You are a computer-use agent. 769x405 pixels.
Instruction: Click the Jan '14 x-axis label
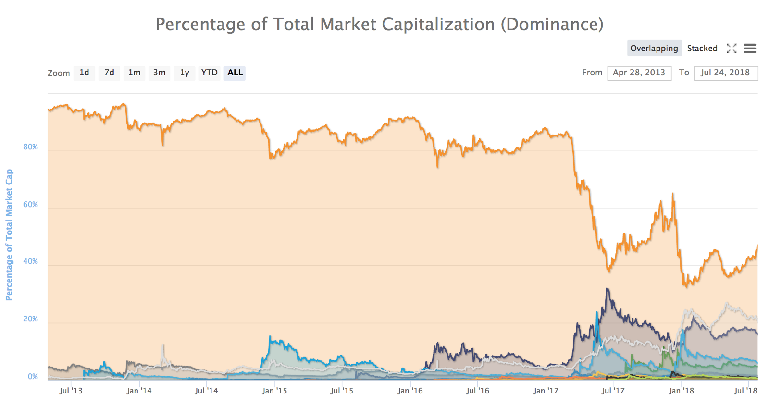tap(139, 391)
